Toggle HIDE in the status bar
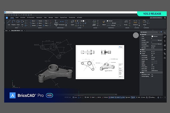Viewport: 170px width, 113px height. tap(138, 97)
